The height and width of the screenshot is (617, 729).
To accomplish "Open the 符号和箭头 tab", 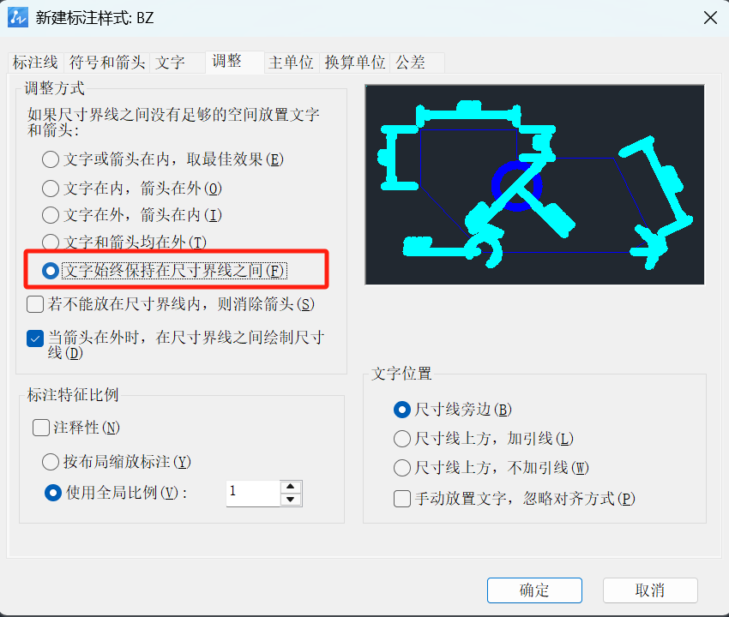I will click(x=107, y=63).
